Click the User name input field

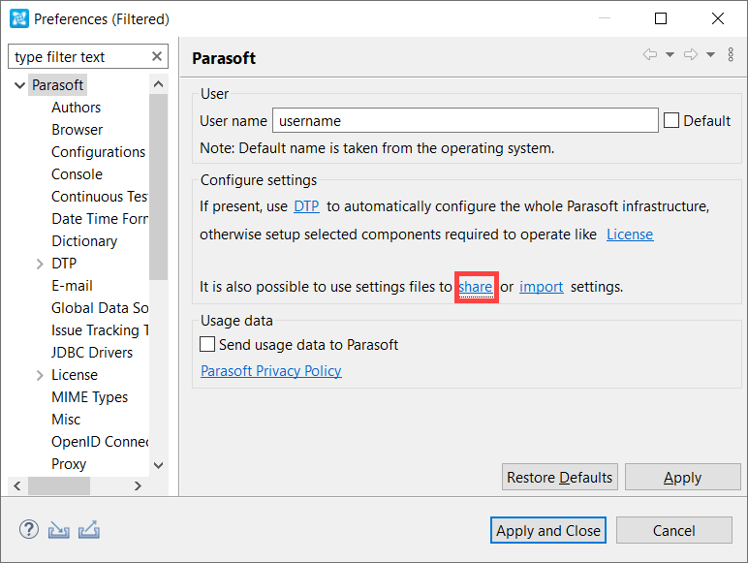coord(465,120)
